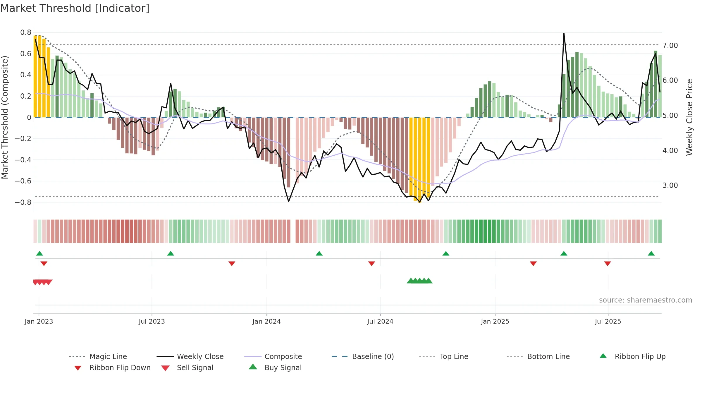Image resolution: width=702 pixels, height=395 pixels.
Task: Click the Ribbon Flip Down marker near Jun 2024
Action: [x=371, y=264]
